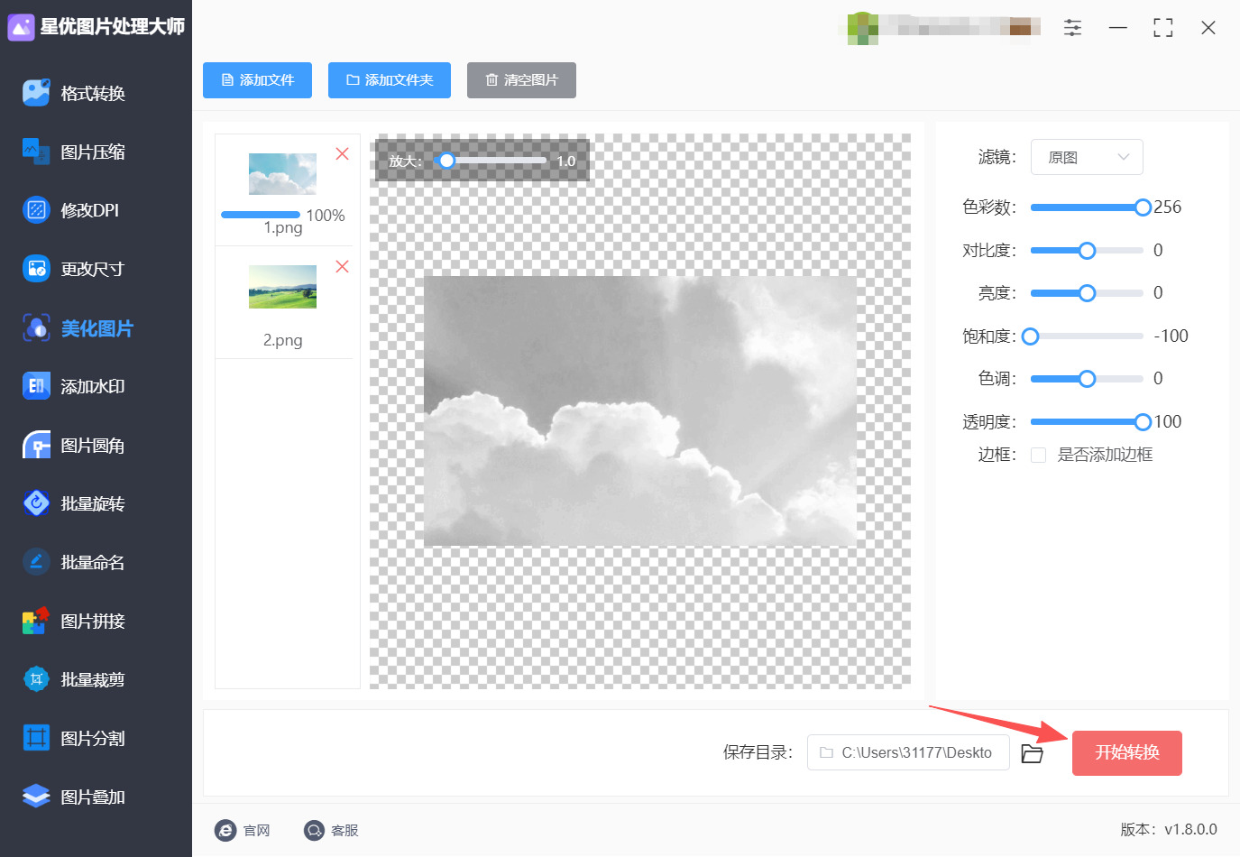Click the 色彩数 slider handle
Image resolution: width=1240 pixels, height=857 pixels.
[x=1143, y=207]
